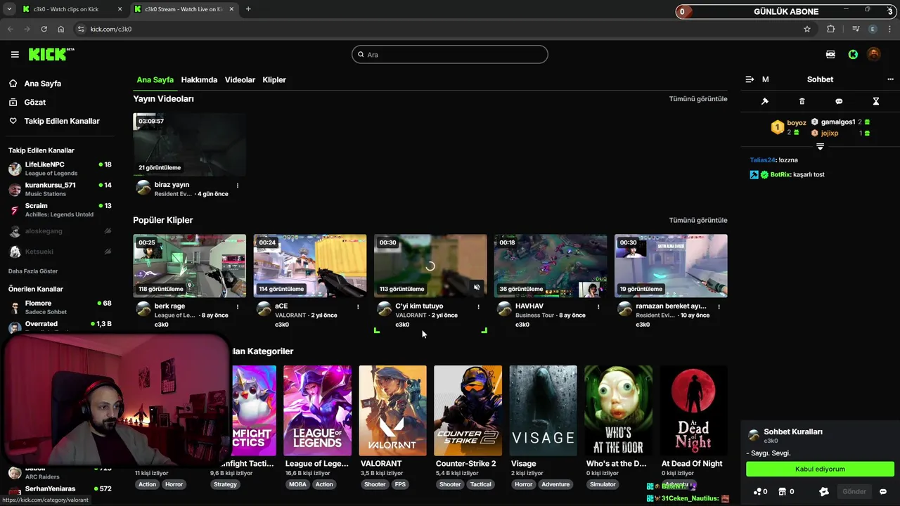Open Scraim followed channel
The width and height of the screenshot is (900, 506).
coord(60,210)
